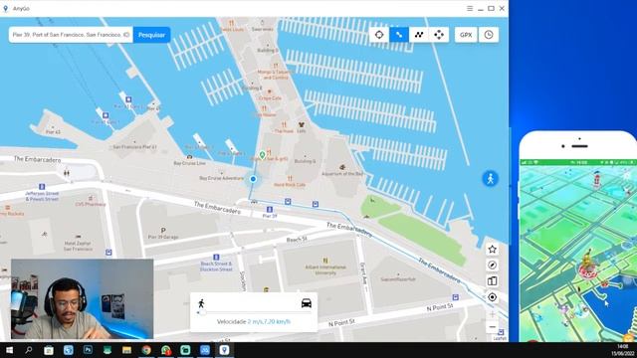Open the history clock icon
Viewport: 637px width, 358px height.
click(x=489, y=35)
